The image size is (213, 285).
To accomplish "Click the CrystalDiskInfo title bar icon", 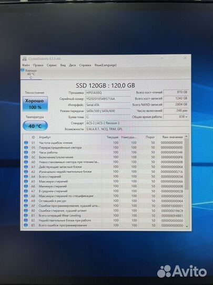I will coord(24,59).
